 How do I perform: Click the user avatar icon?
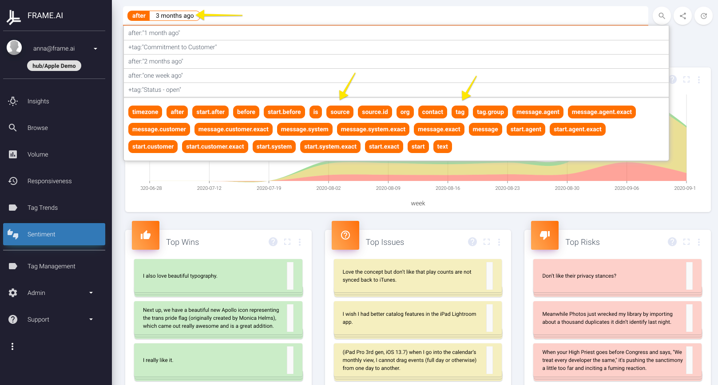pos(14,47)
